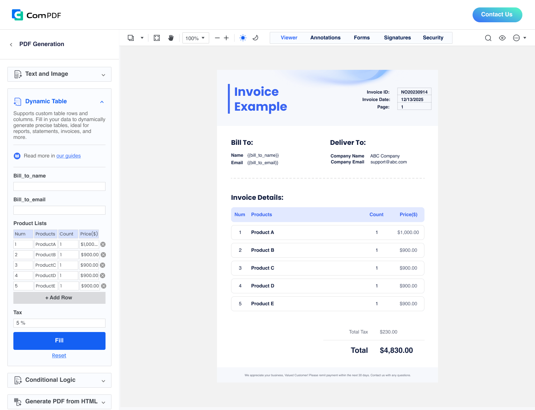The height and width of the screenshot is (410, 535).
Task: Open the more options ellipsis icon
Action: tap(516, 38)
